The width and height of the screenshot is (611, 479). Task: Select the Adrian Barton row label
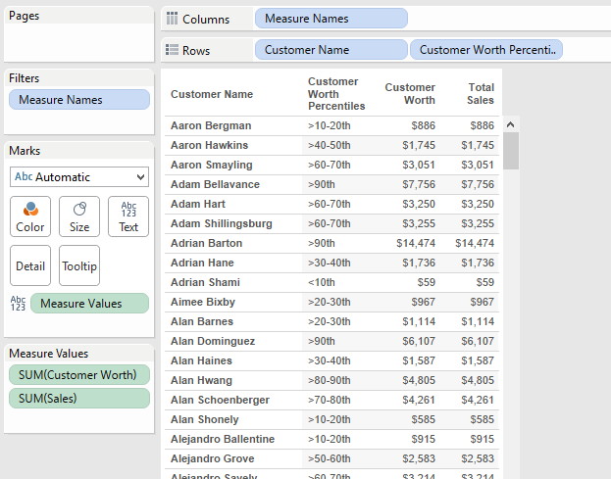206,243
